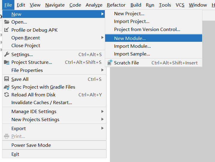Viewport: 215px width, 162px height.
Task: Select Open Recent in the File menu
Action: (54, 38)
